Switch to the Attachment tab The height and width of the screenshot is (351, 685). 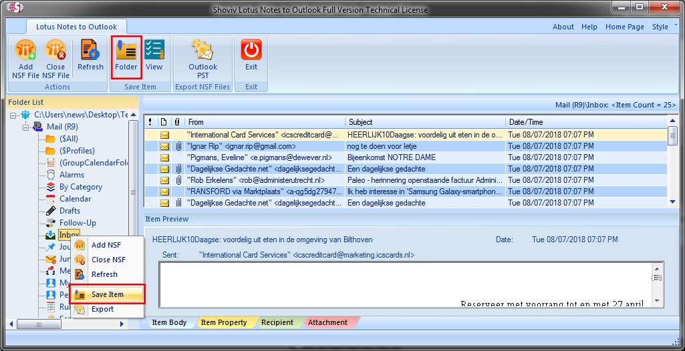pos(328,323)
